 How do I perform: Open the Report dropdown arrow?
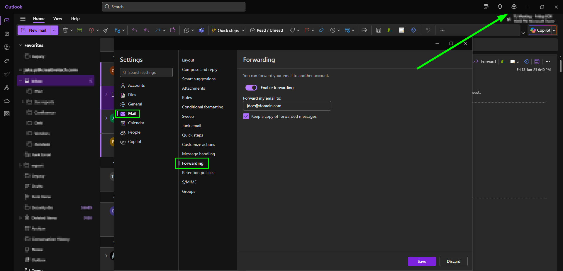tap(98, 30)
